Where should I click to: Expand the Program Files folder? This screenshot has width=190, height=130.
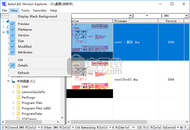tap(13, 103)
